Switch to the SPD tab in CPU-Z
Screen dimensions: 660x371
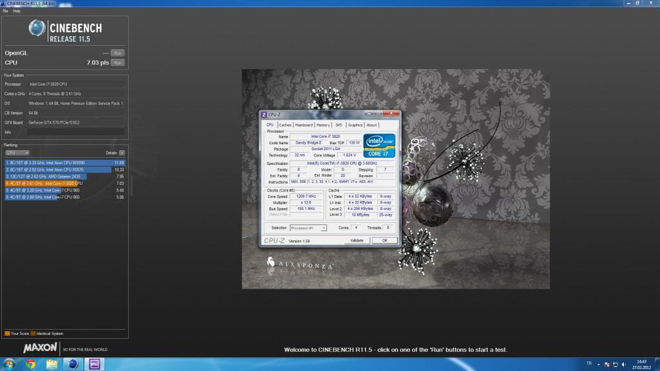point(339,125)
